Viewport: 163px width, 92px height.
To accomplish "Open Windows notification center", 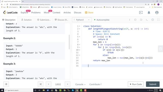I will [160, 90].
